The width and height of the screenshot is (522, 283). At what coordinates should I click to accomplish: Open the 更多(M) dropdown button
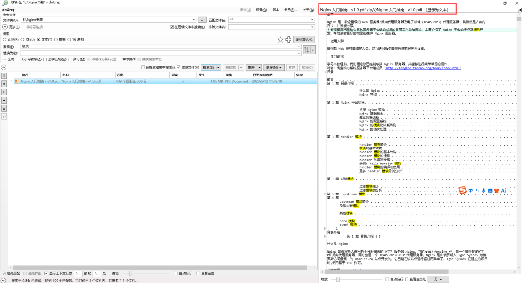275,67
